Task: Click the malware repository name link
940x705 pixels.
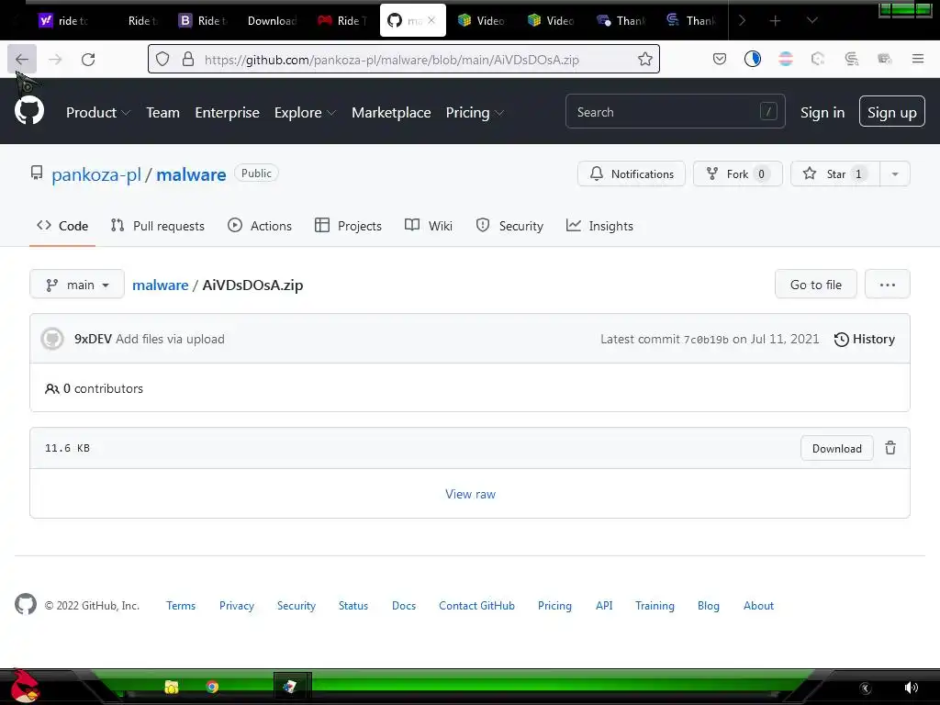Action: (x=191, y=174)
